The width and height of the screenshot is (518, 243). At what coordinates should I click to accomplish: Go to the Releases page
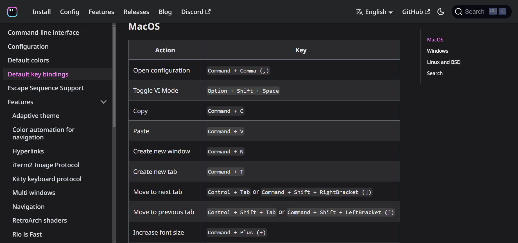click(136, 12)
